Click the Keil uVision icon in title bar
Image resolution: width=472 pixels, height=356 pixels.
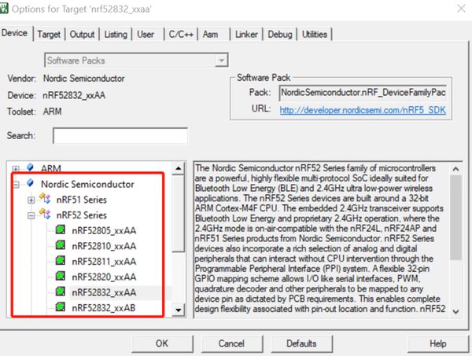tap(4, 8)
